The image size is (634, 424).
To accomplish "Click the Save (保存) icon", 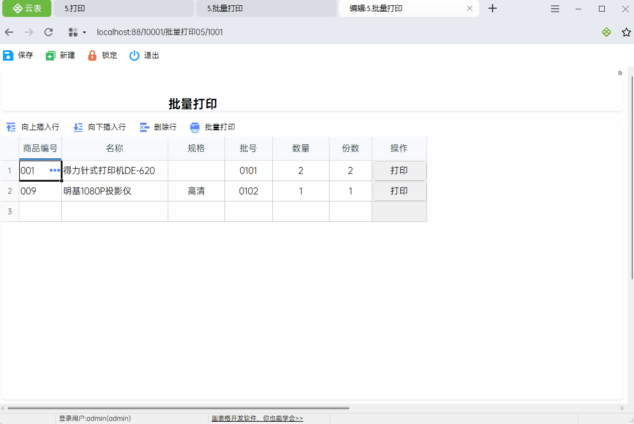I will (8, 55).
